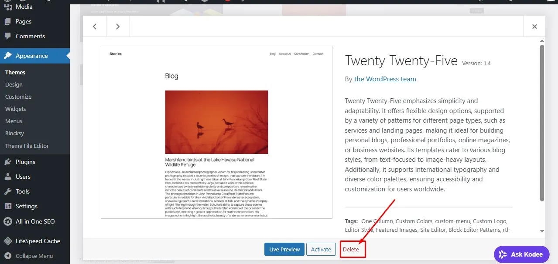Click the LiteSpeed Cache icon
The width and height of the screenshot is (558, 264).
coord(8,241)
